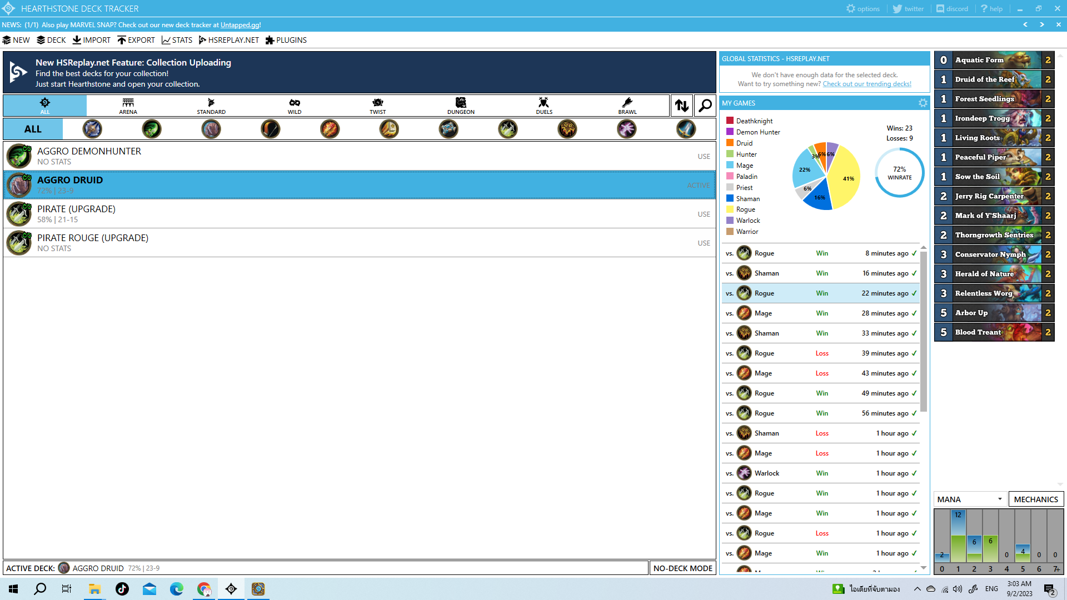Open TikTok from the taskbar

pos(122,589)
